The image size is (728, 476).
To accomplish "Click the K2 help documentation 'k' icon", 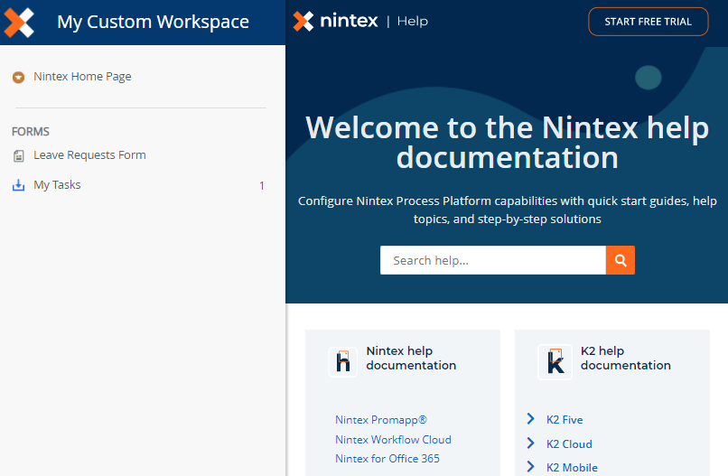I will click(x=555, y=361).
